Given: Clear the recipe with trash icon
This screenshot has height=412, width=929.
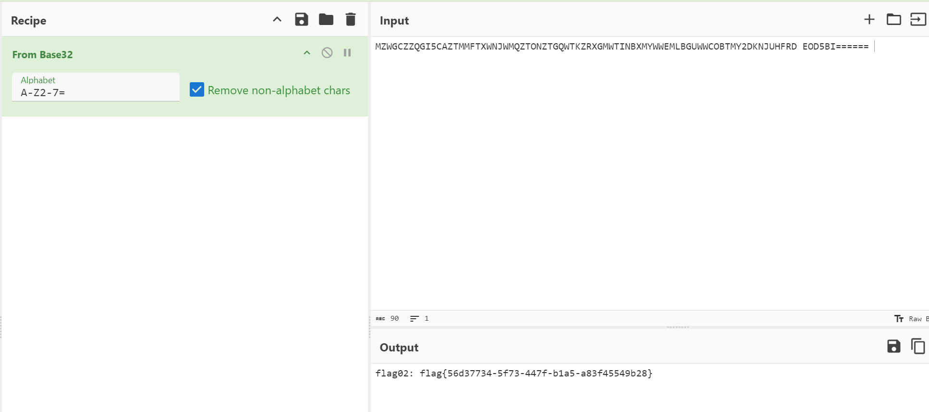Looking at the screenshot, I should (351, 20).
